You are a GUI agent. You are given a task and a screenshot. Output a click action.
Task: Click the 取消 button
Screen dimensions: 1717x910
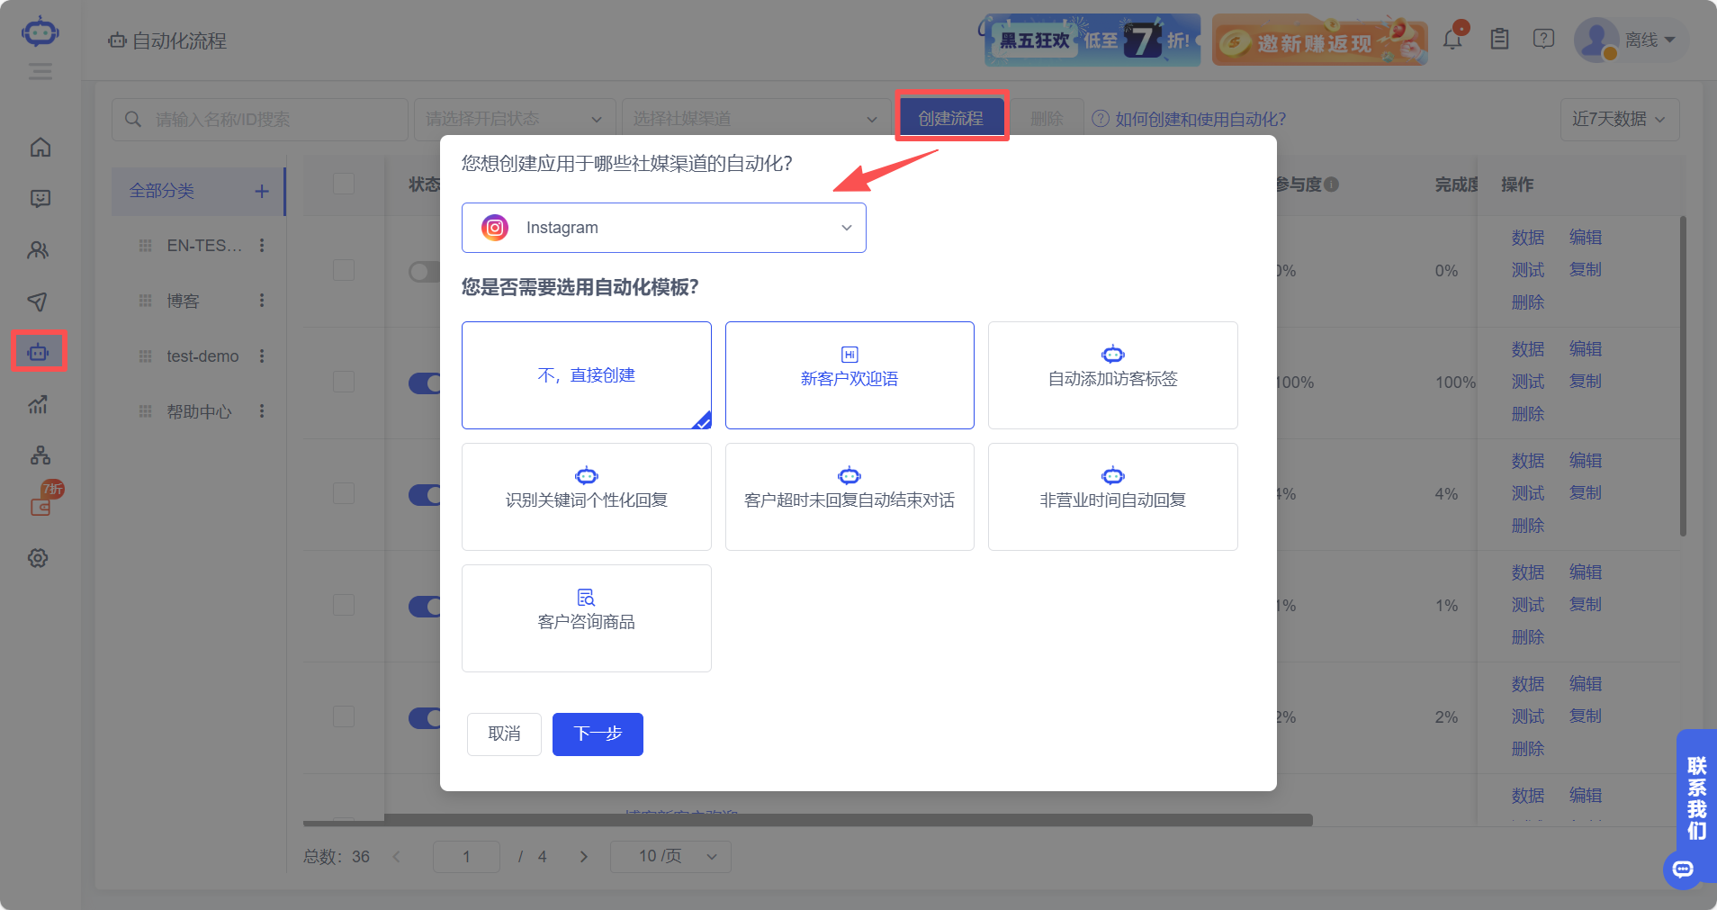(x=504, y=734)
